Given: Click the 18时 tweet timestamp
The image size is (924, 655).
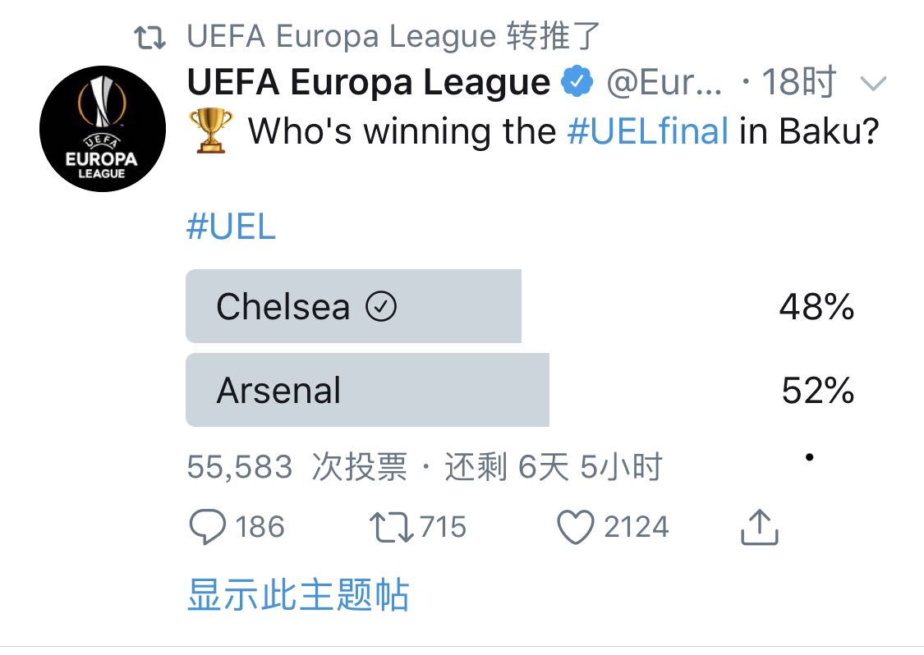Looking at the screenshot, I should pos(797,82).
